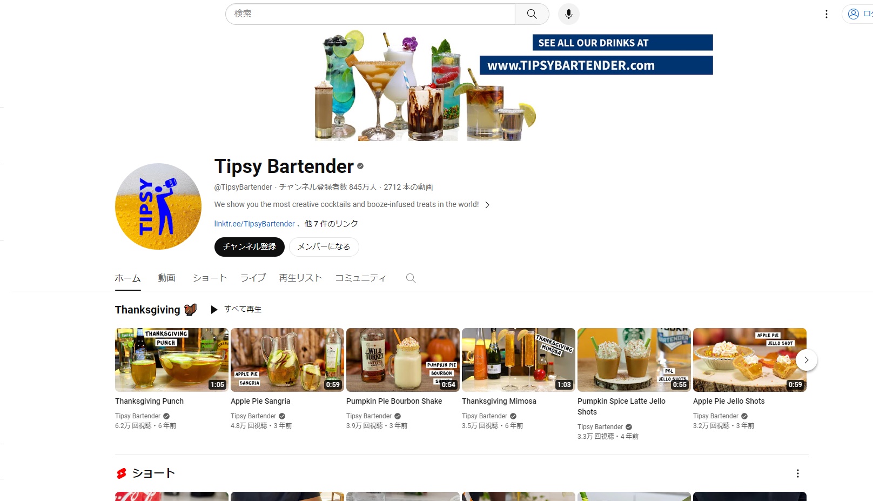This screenshot has width=873, height=501.
Task: Subscribe with チャンネル登録 button
Action: click(x=250, y=247)
